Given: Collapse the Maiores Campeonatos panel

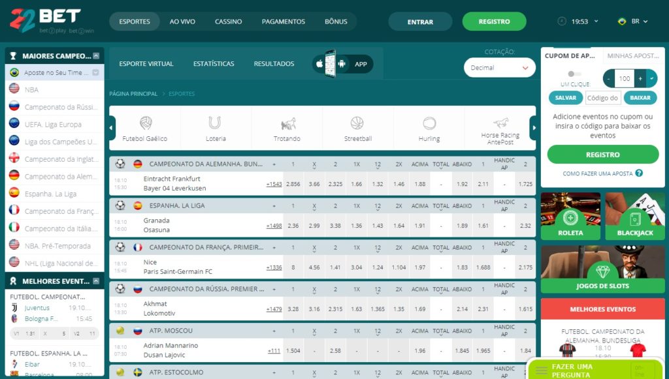Looking at the screenshot, I should [x=96, y=56].
